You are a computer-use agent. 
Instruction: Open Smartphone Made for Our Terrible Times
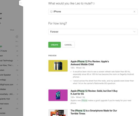pyautogui.click(x=94, y=112)
